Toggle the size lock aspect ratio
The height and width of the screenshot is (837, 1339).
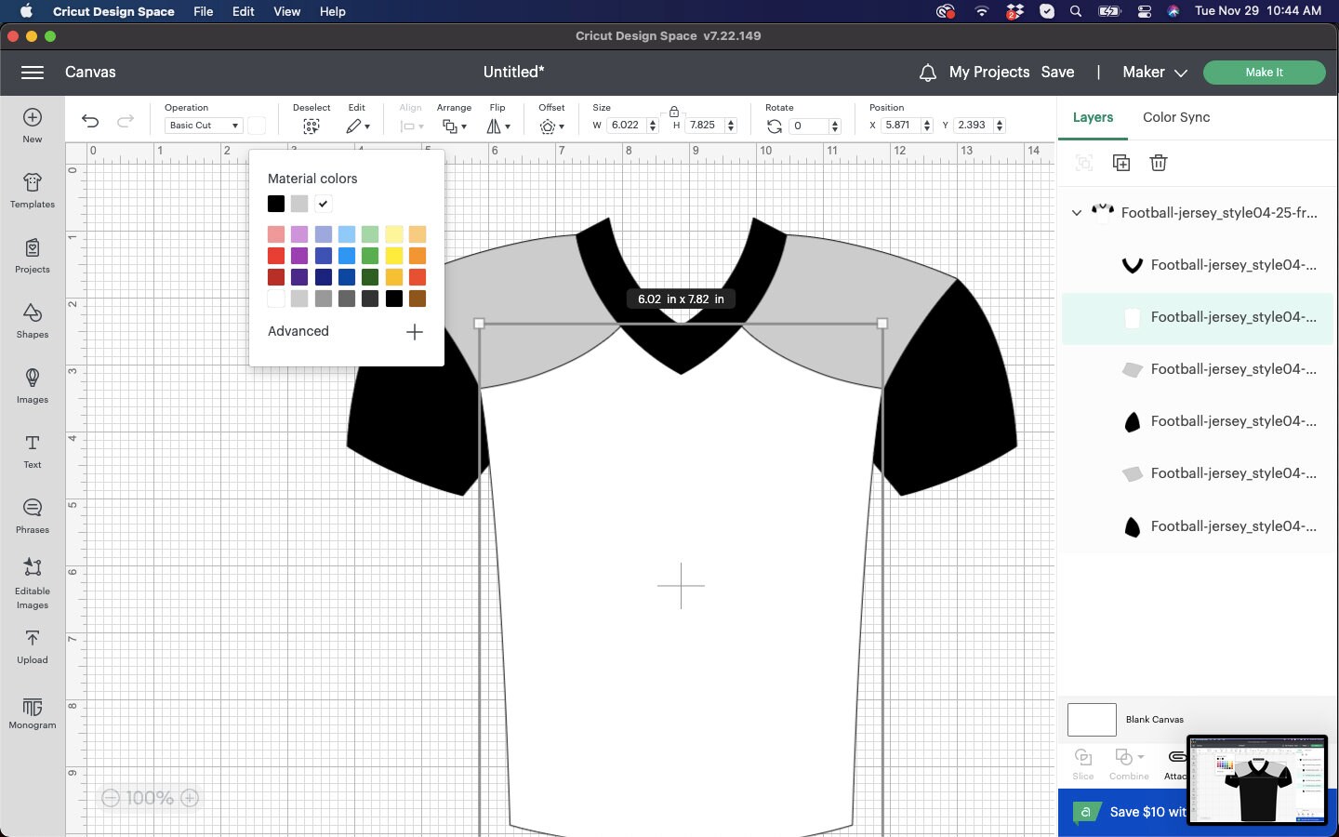tap(674, 112)
